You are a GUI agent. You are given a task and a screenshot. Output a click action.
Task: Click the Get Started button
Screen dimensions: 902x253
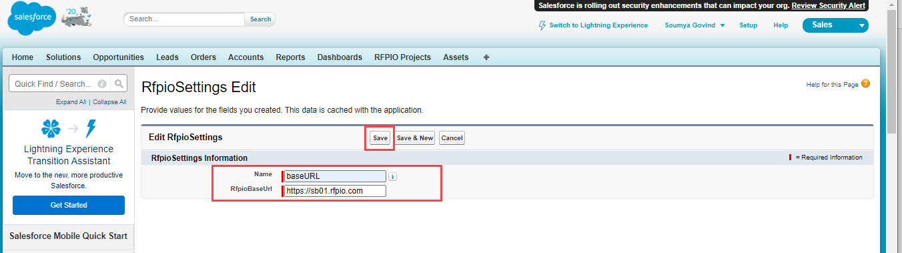(x=69, y=205)
